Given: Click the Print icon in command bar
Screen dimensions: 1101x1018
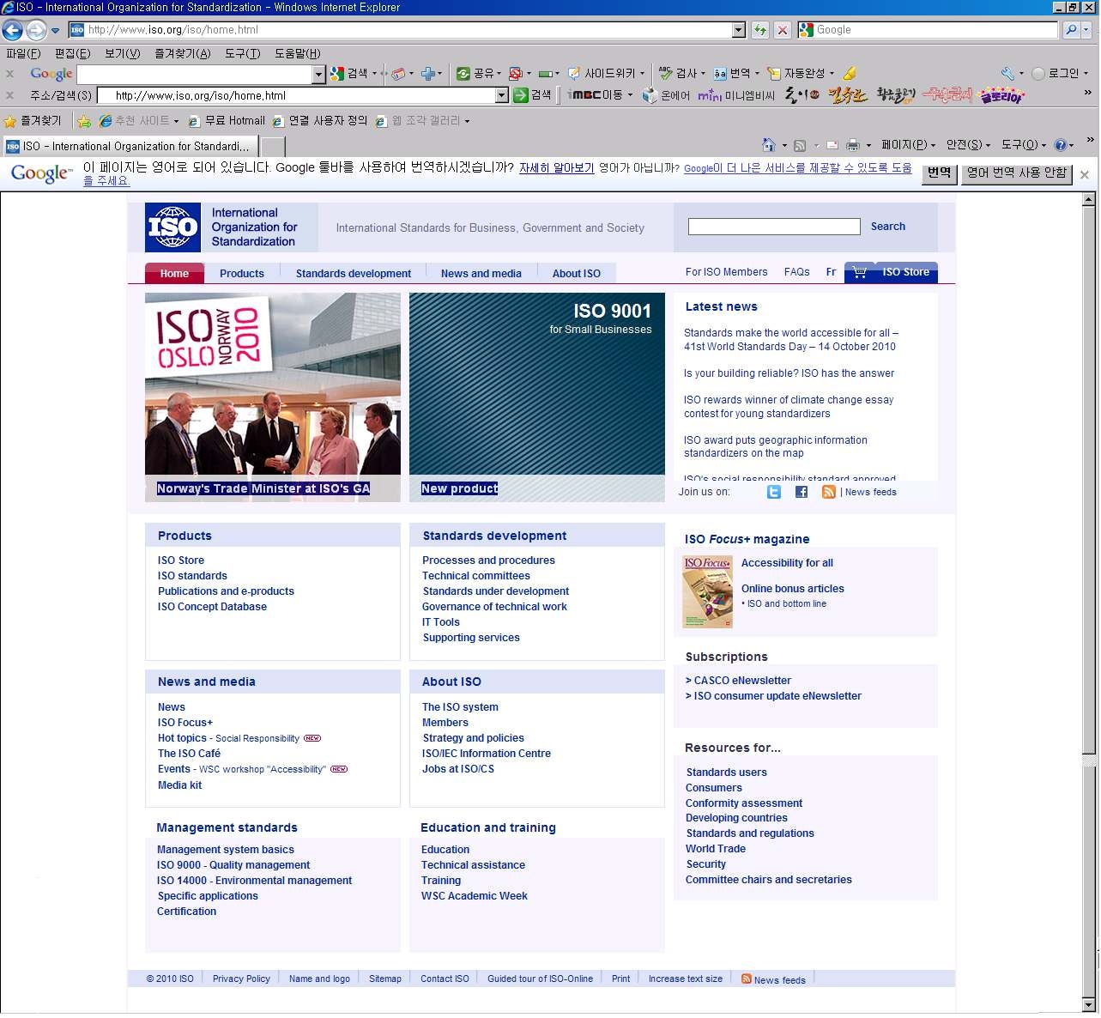Looking at the screenshot, I should (853, 145).
